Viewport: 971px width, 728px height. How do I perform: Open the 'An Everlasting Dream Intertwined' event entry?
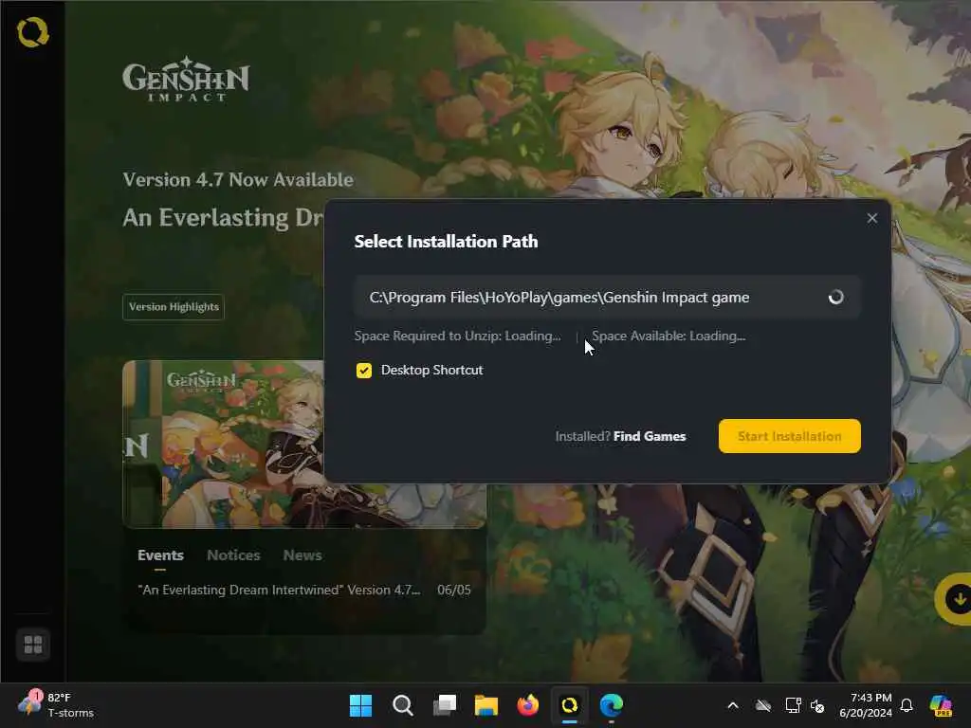303,590
